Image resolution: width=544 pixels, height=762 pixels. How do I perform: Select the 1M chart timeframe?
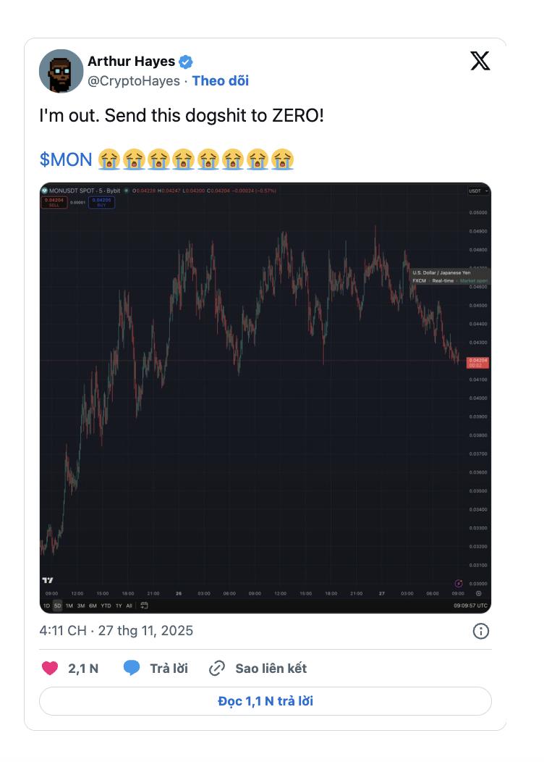(x=69, y=606)
